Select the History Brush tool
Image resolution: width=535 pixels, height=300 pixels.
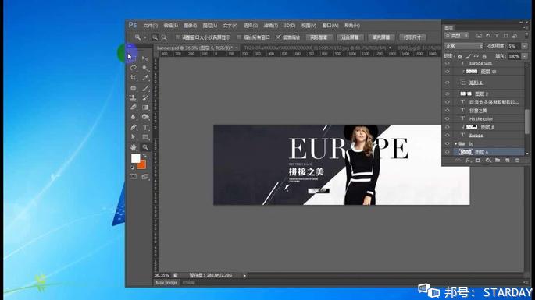(145, 97)
